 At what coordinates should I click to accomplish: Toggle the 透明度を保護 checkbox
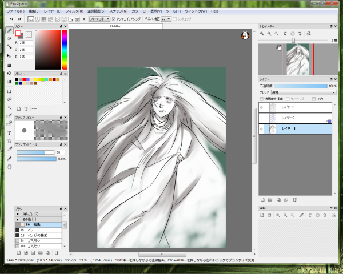(x=261, y=99)
